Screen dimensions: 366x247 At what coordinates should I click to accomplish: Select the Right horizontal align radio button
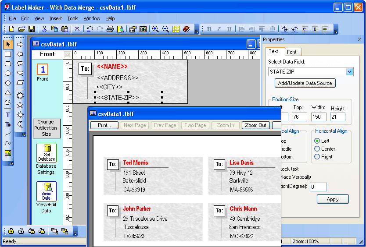point(317,157)
